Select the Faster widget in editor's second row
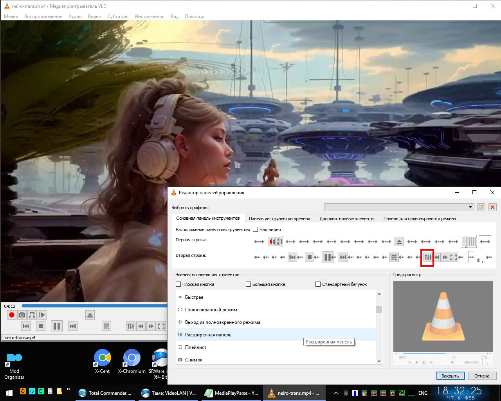The image size is (501, 401). pos(445,257)
